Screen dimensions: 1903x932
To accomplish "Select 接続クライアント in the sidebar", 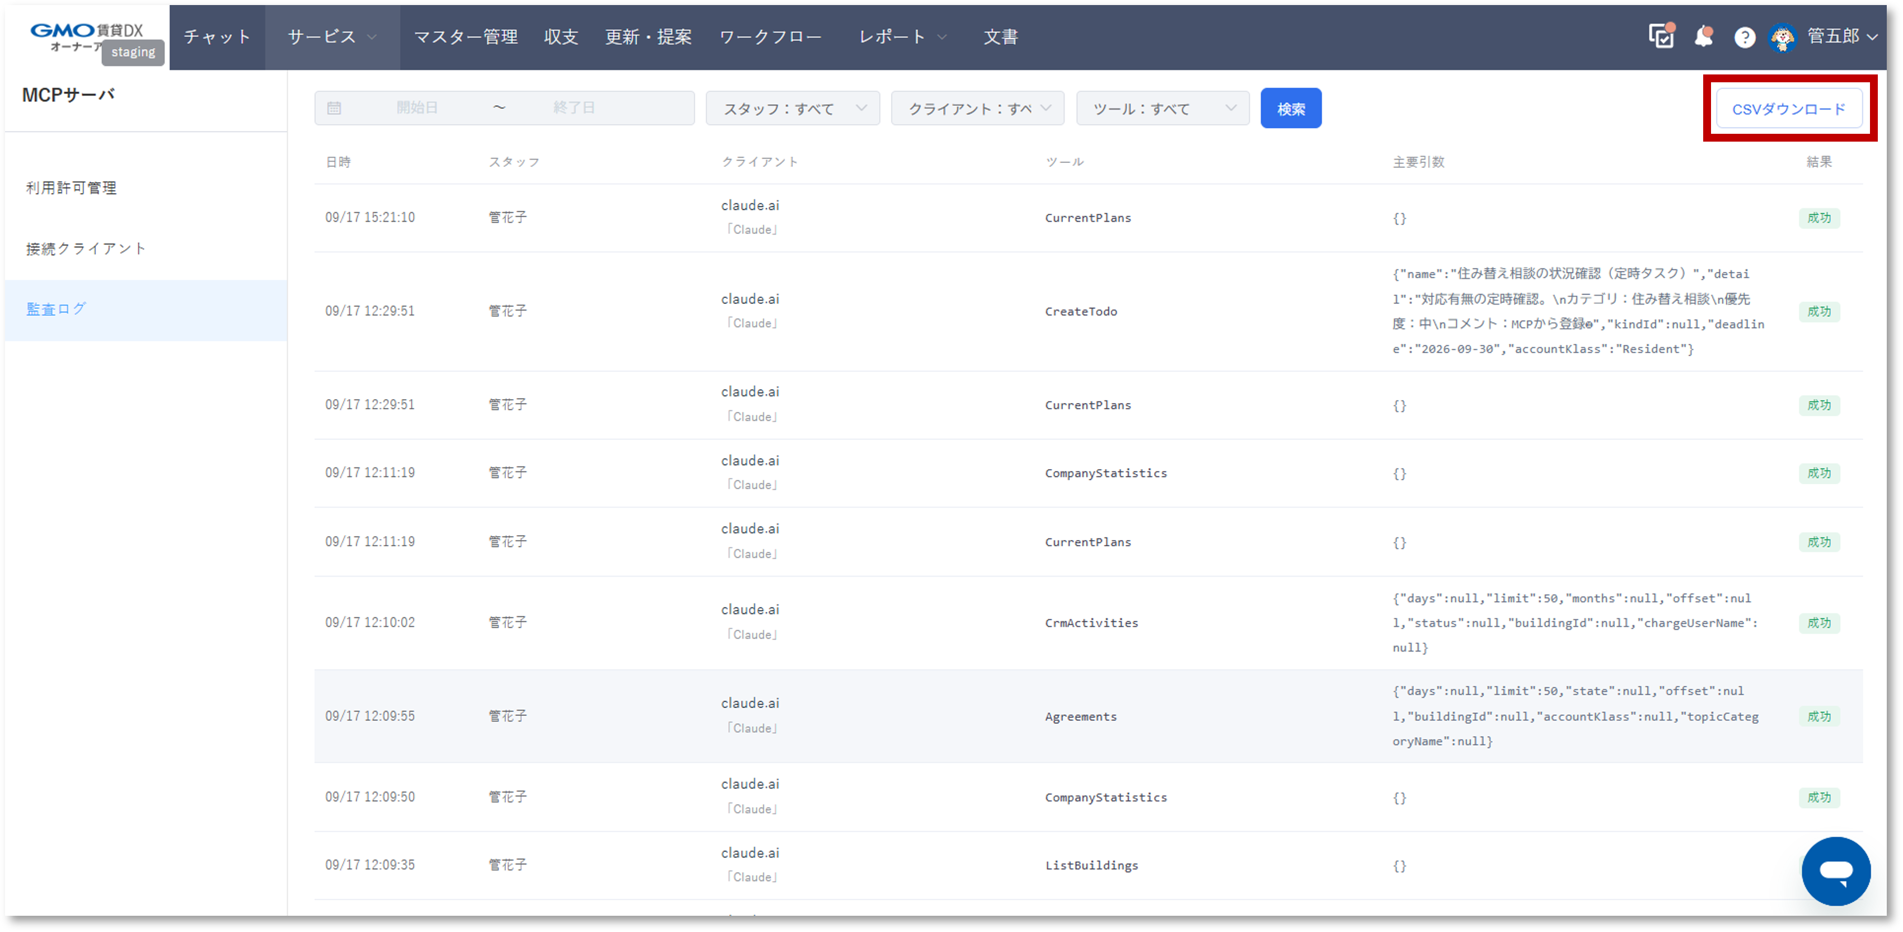I will point(86,249).
